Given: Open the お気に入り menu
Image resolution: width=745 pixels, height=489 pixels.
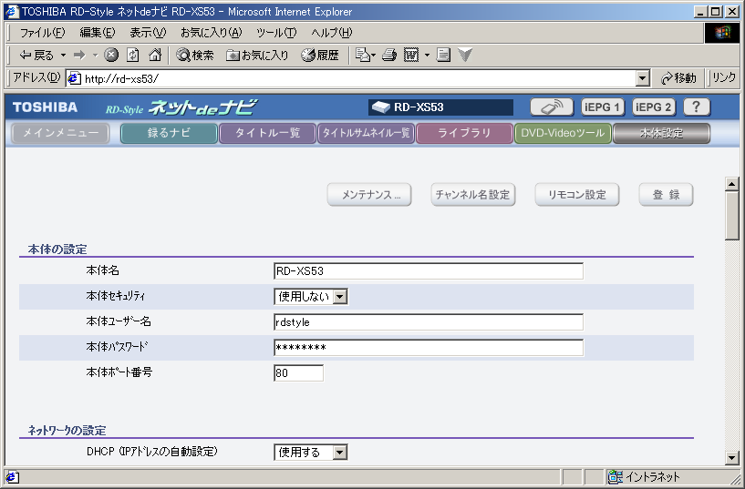Looking at the screenshot, I should (211, 33).
